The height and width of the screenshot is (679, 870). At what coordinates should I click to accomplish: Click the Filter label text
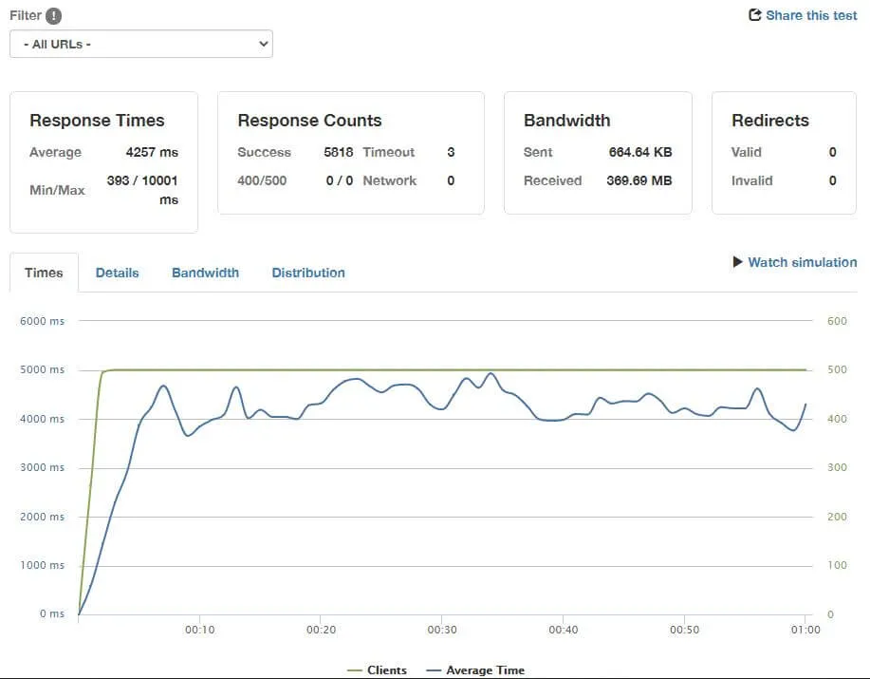[x=26, y=15]
